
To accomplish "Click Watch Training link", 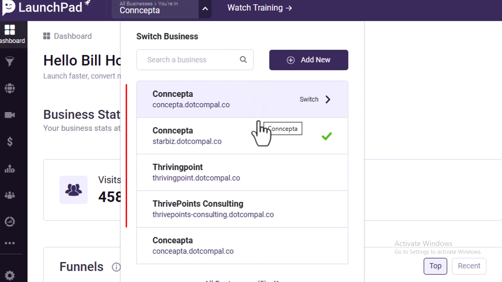I will pyautogui.click(x=260, y=8).
